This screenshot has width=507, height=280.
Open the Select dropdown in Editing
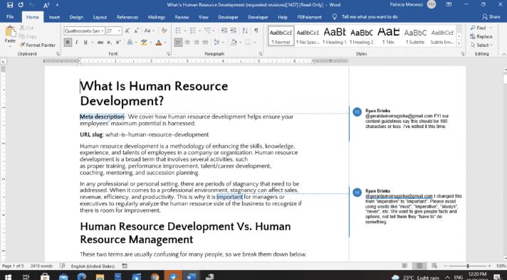pyautogui.click(x=481, y=45)
